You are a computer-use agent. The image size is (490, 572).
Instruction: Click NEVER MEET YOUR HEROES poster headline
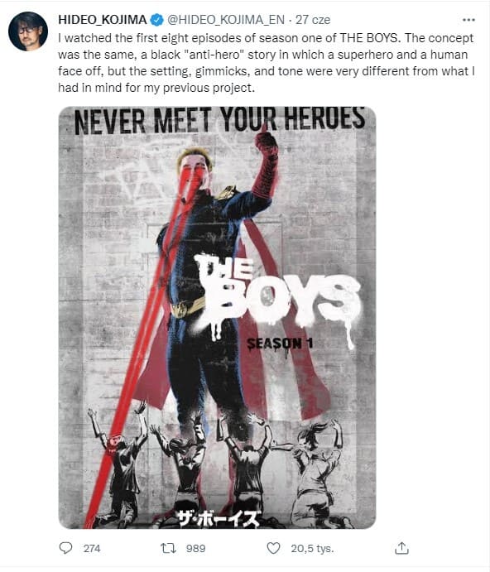(x=219, y=120)
